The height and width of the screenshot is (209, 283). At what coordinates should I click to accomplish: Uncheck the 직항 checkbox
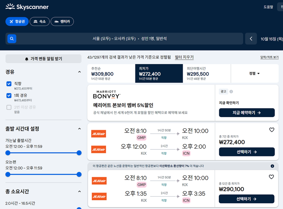click(x=9, y=84)
